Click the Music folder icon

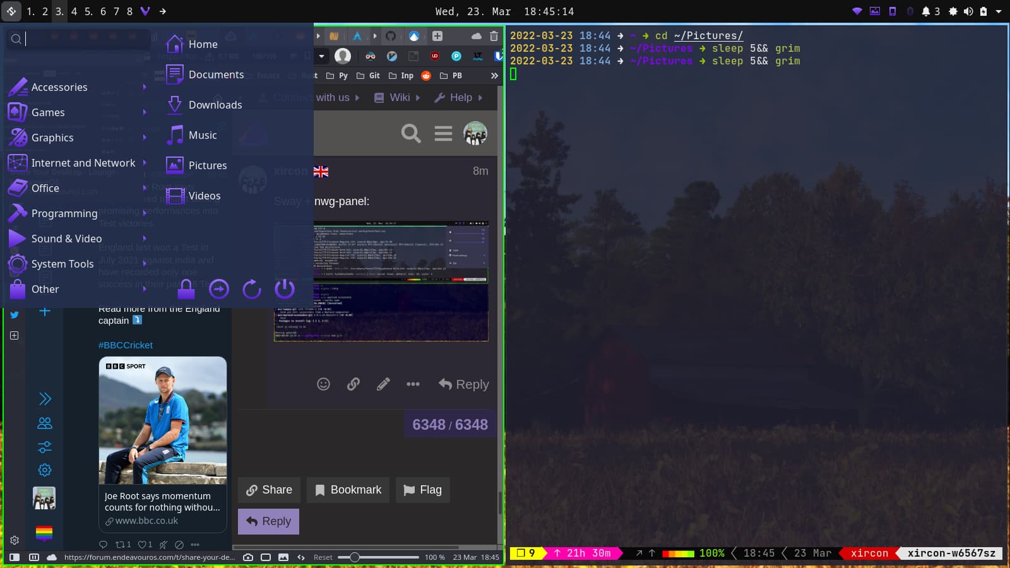175,135
